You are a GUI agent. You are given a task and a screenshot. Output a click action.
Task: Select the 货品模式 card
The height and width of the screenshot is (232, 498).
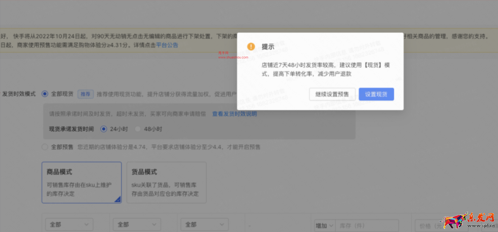coord(167,183)
